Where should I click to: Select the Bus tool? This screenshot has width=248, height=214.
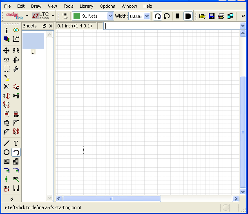(7, 171)
